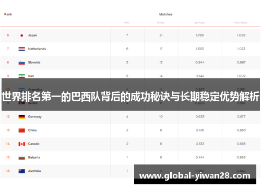Click Germany's point ratio 0.877
This screenshot has width=261, height=189.
[x=241, y=116]
